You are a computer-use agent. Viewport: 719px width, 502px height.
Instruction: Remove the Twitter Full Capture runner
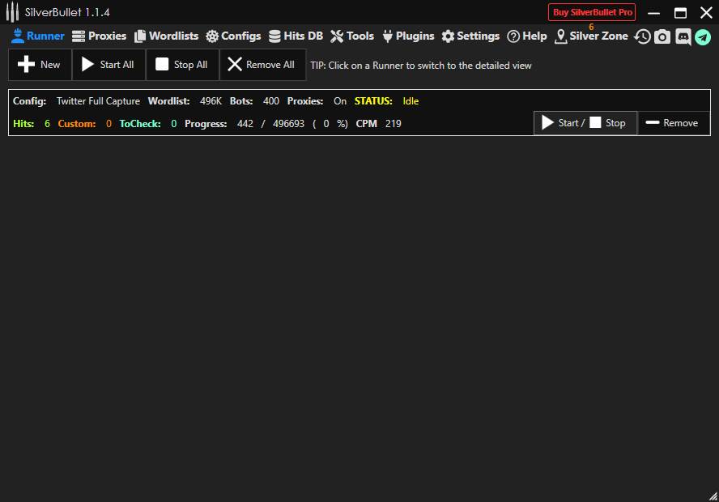pyautogui.click(x=674, y=123)
